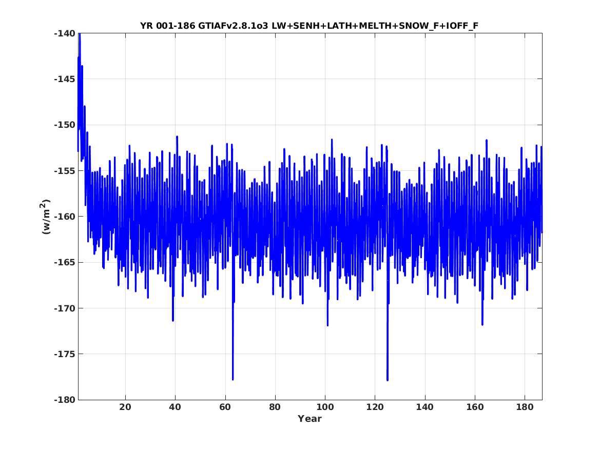Image resolution: width=599 pixels, height=449 pixels.
Task: Click x-axis tick label '80'
Action: pyautogui.click(x=275, y=407)
